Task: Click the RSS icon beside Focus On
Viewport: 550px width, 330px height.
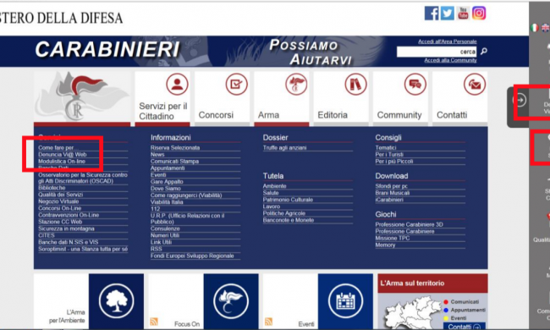Action: tap(154, 322)
